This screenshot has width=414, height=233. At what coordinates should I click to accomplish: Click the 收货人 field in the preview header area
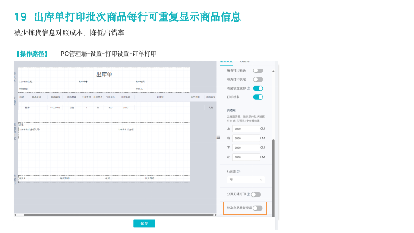[x=139, y=89]
